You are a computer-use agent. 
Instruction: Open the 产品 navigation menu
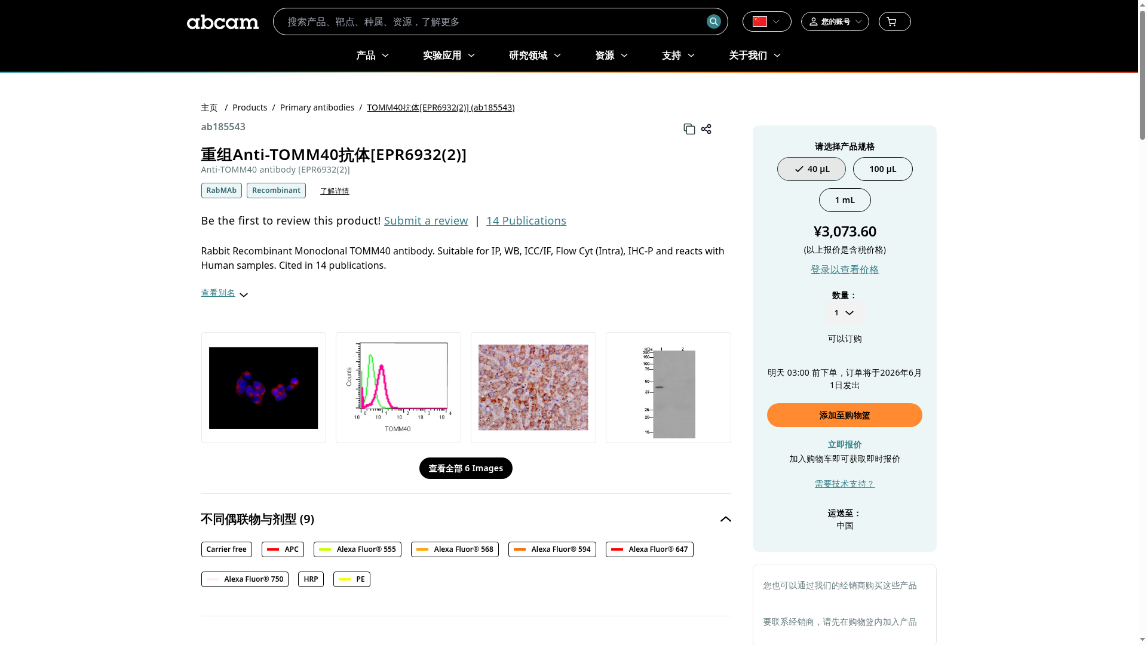(373, 56)
